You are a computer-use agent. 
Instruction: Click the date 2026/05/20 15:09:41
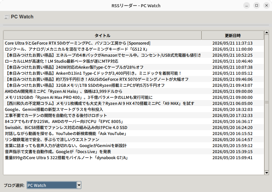point(232,158)
